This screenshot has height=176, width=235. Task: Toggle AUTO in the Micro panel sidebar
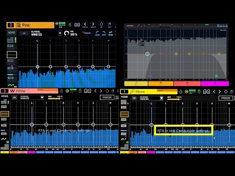pos(123,134)
